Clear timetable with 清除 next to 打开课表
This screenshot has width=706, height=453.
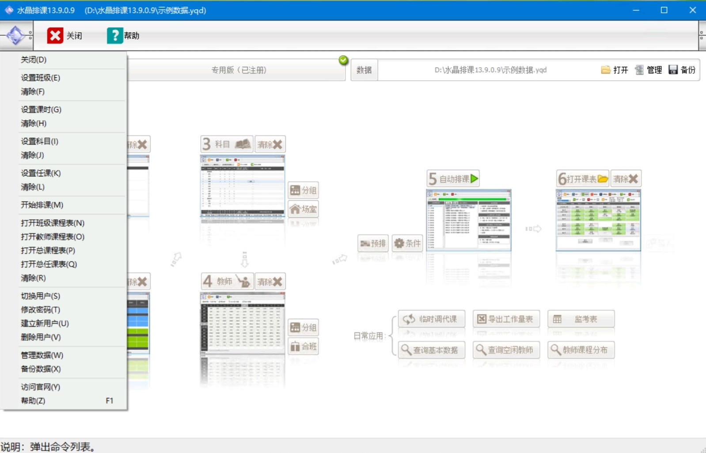coord(626,179)
